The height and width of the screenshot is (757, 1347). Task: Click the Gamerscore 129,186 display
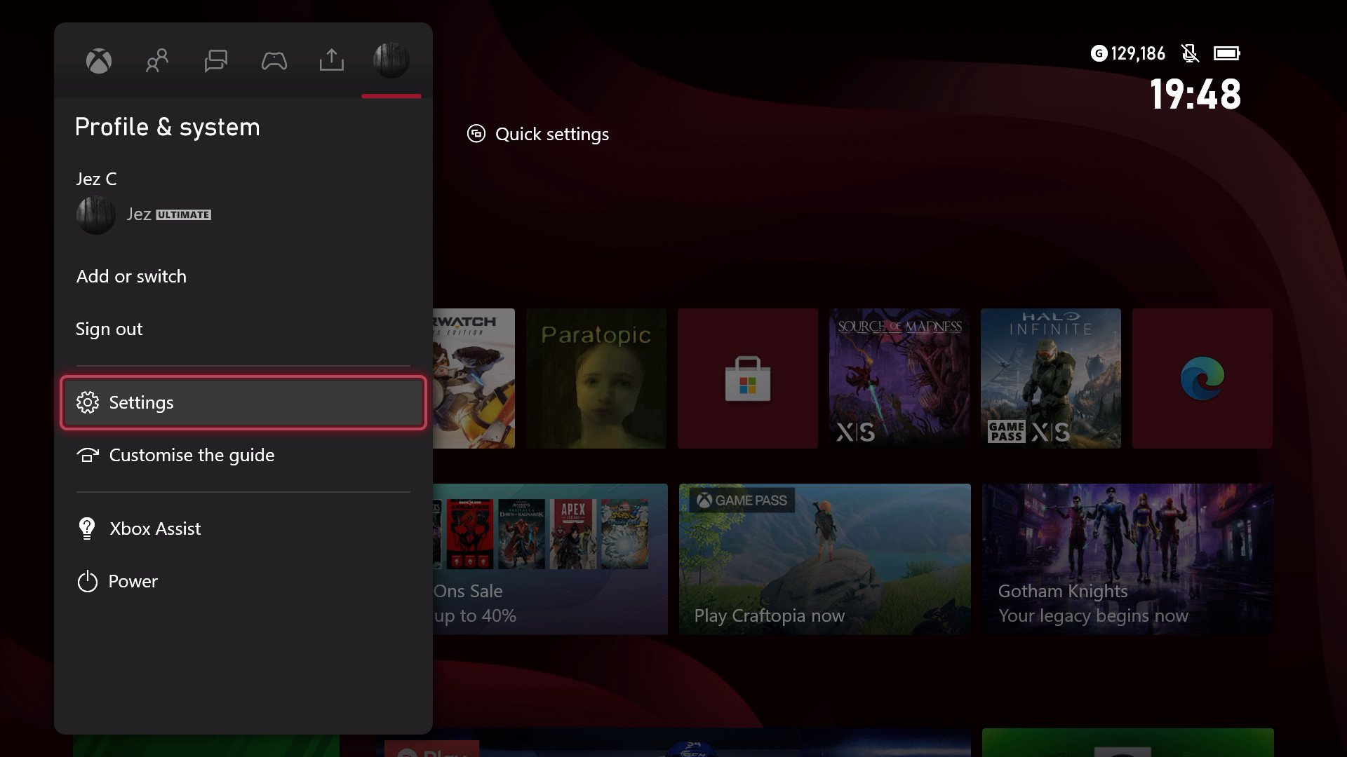point(1129,53)
